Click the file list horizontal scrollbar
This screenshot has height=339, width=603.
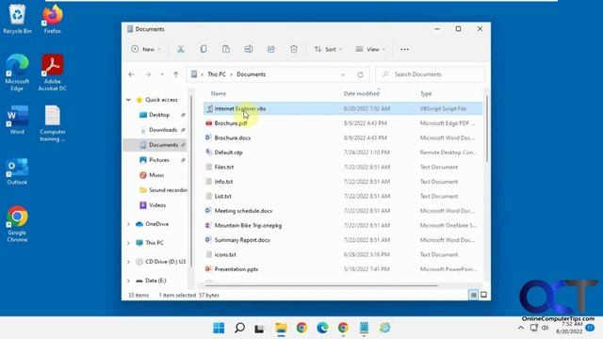pyautogui.click(x=321, y=285)
